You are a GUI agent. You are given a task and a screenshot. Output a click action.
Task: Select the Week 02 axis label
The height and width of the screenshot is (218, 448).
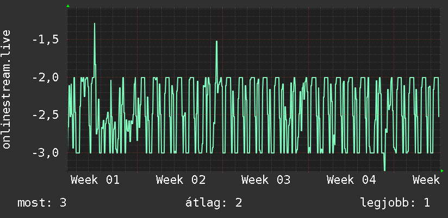click(181, 180)
